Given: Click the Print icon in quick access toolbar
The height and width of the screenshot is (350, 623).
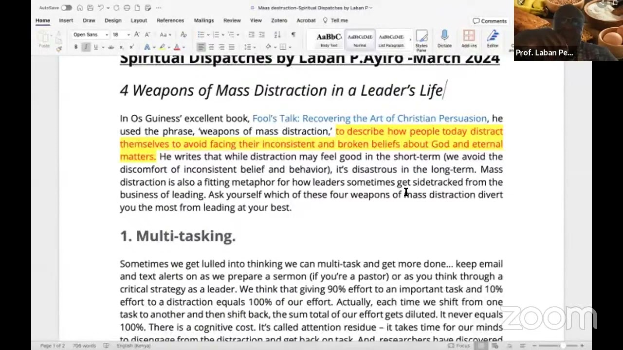Looking at the screenshot, I should coord(127,8).
